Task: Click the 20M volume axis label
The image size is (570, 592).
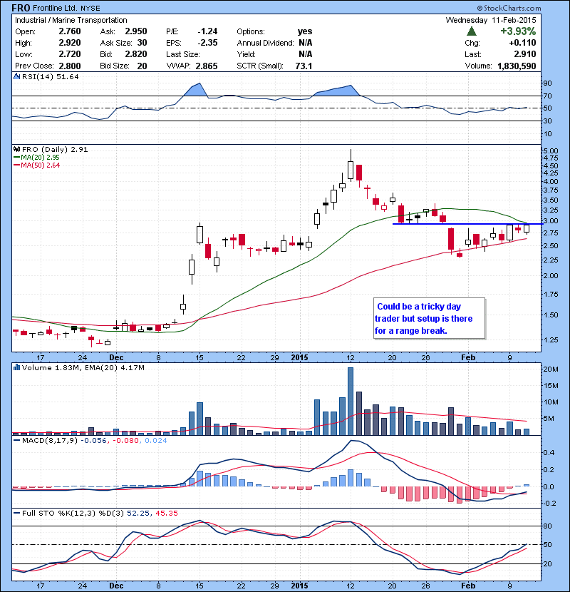Action: pos(551,369)
